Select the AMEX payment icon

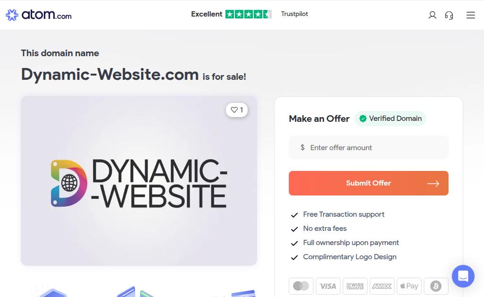click(x=382, y=286)
